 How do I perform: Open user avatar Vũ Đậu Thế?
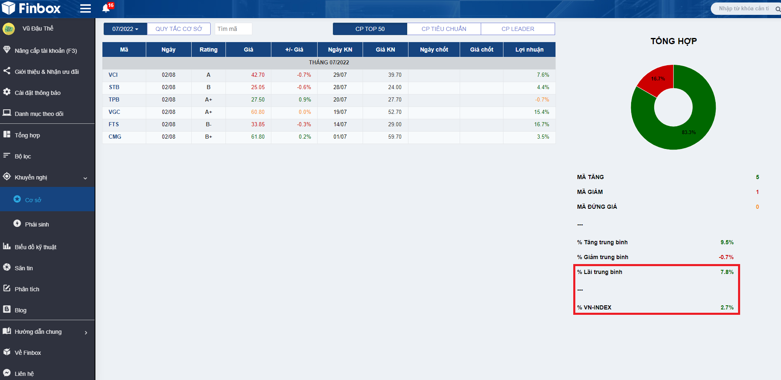pos(9,29)
